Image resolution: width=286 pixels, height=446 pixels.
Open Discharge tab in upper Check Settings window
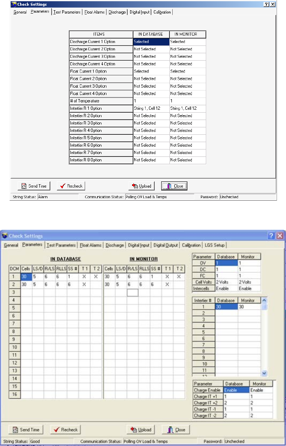[117, 12]
